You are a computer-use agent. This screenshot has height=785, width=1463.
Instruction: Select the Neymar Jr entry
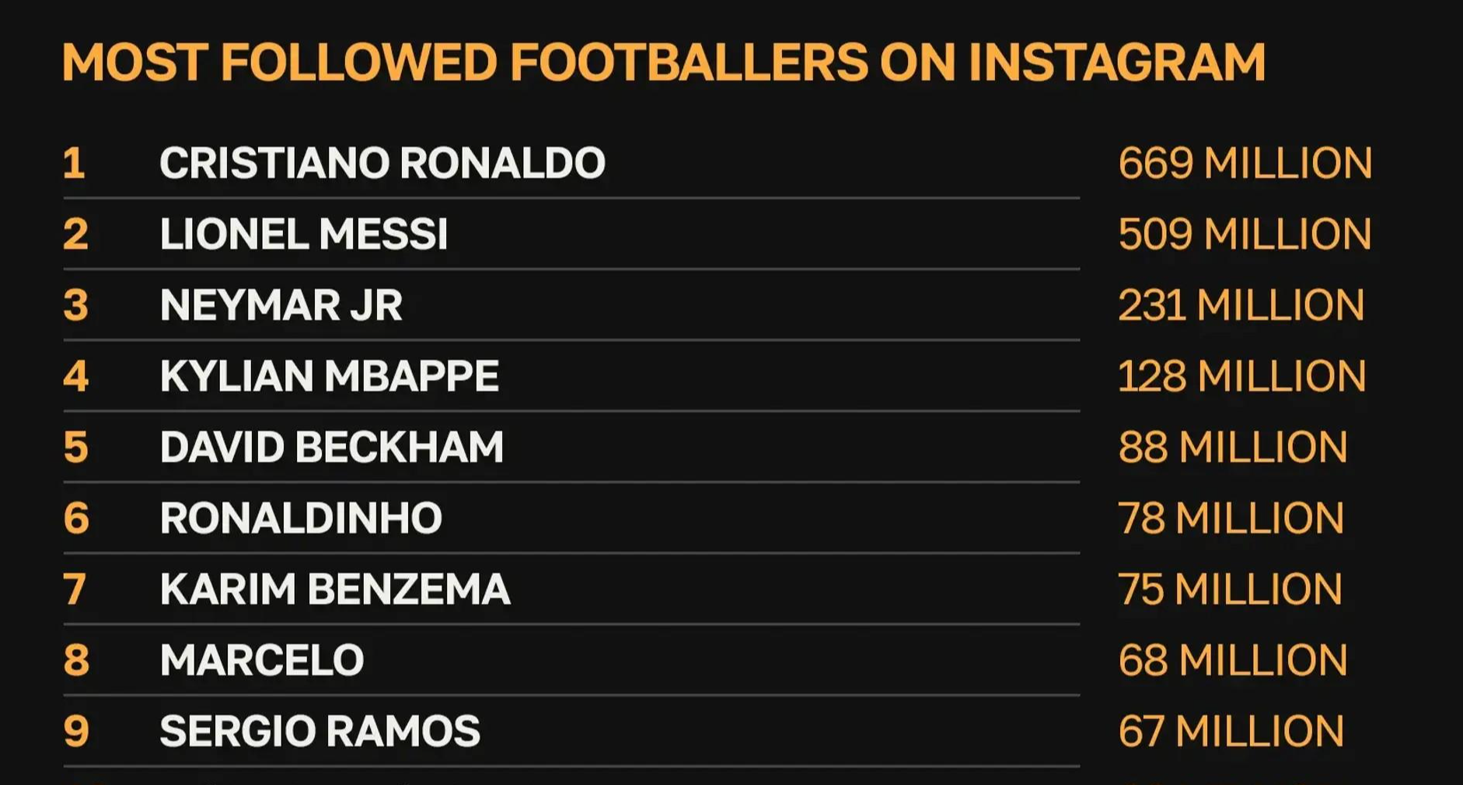[281, 305]
